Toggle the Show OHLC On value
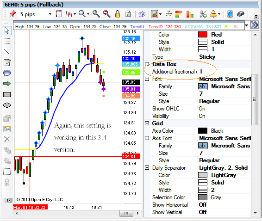 coord(202,109)
